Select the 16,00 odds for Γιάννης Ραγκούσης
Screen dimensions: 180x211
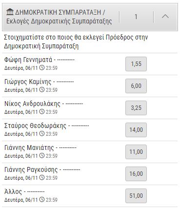pos(136,174)
